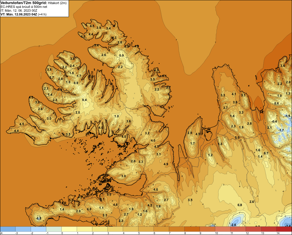
Task: Click the legend tick label 14
Action: tap(278, 233)
